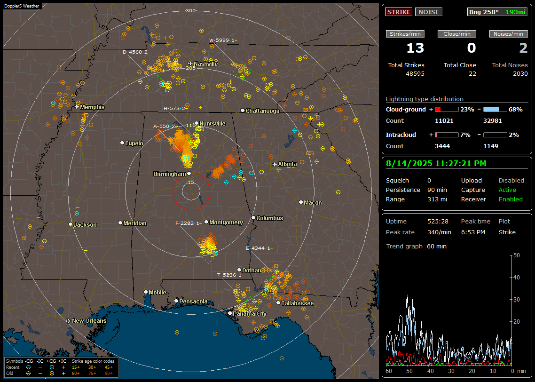
Task: Click the Persistence 90 min value
Action: [x=437, y=190]
